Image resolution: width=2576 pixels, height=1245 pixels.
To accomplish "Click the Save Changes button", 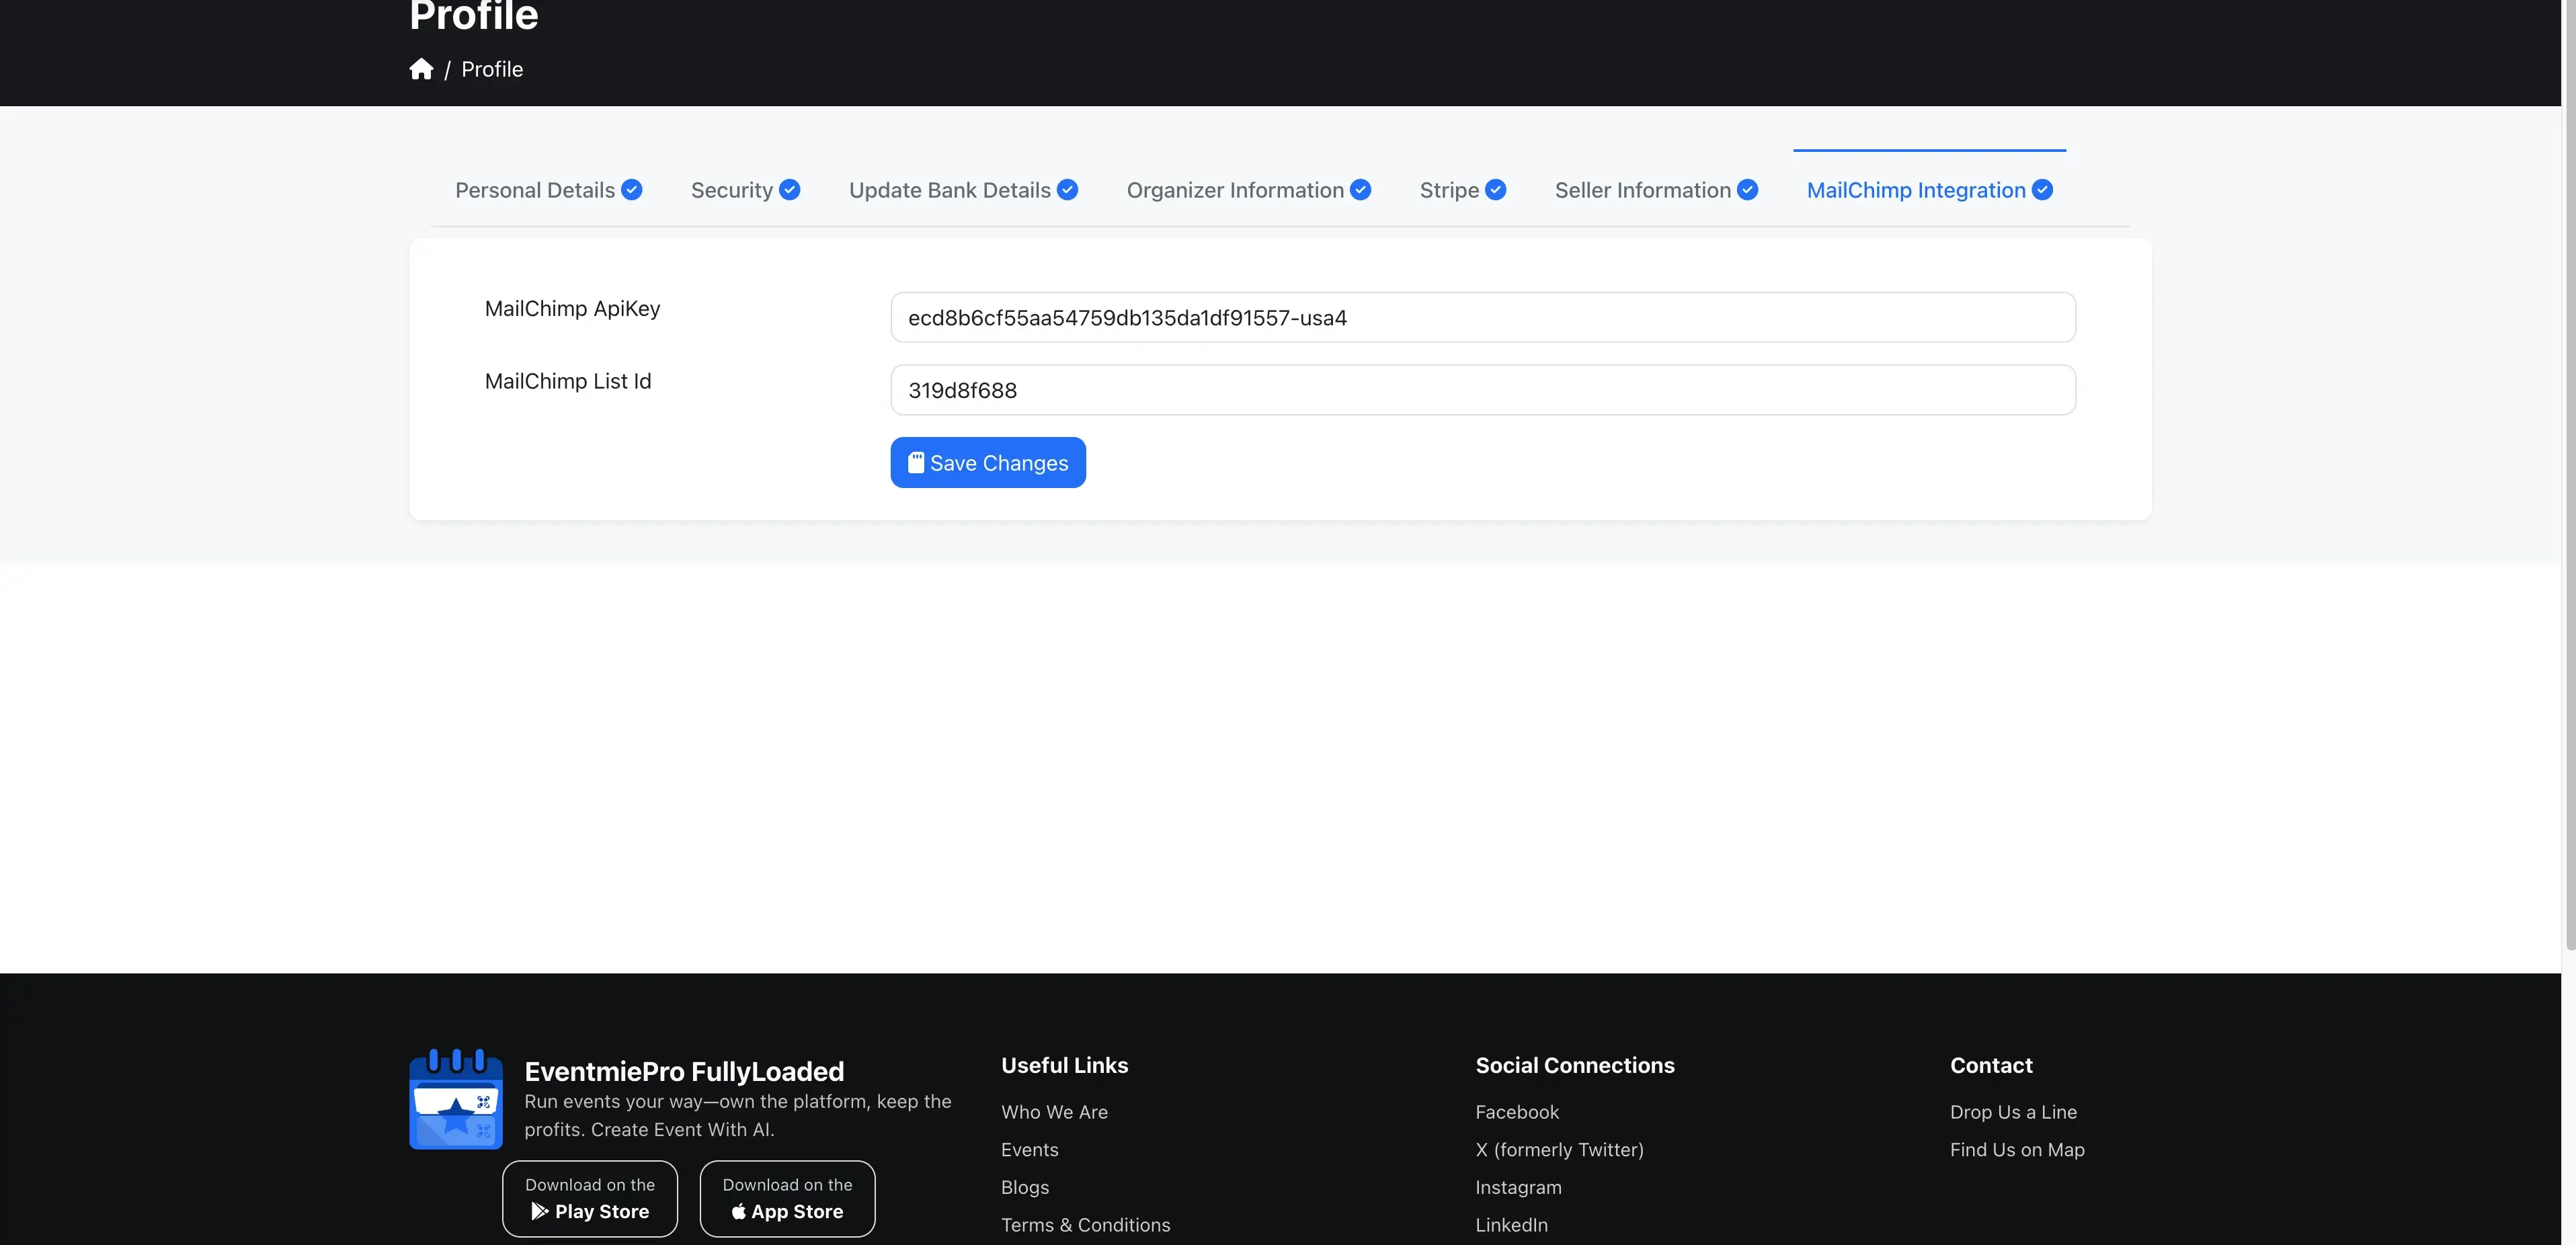I will (x=987, y=462).
